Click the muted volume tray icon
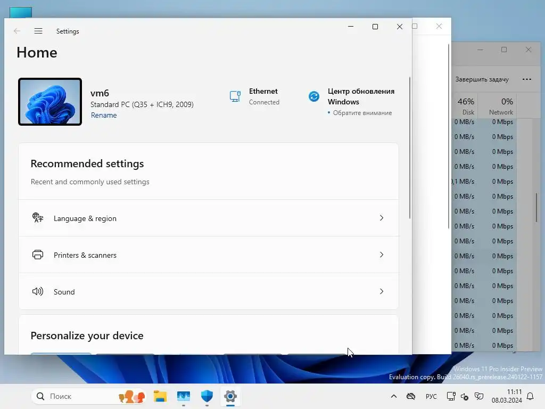Screen dimensions: 545x409 click(465, 396)
